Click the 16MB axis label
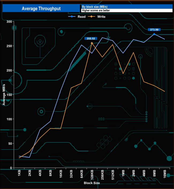The height and width of the screenshot is (189, 174). 165,174
